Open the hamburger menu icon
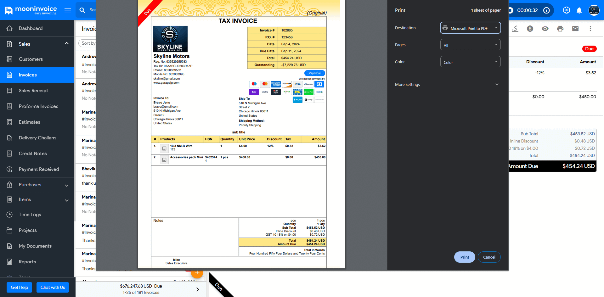Image resolution: width=604 pixels, height=297 pixels. click(68, 10)
